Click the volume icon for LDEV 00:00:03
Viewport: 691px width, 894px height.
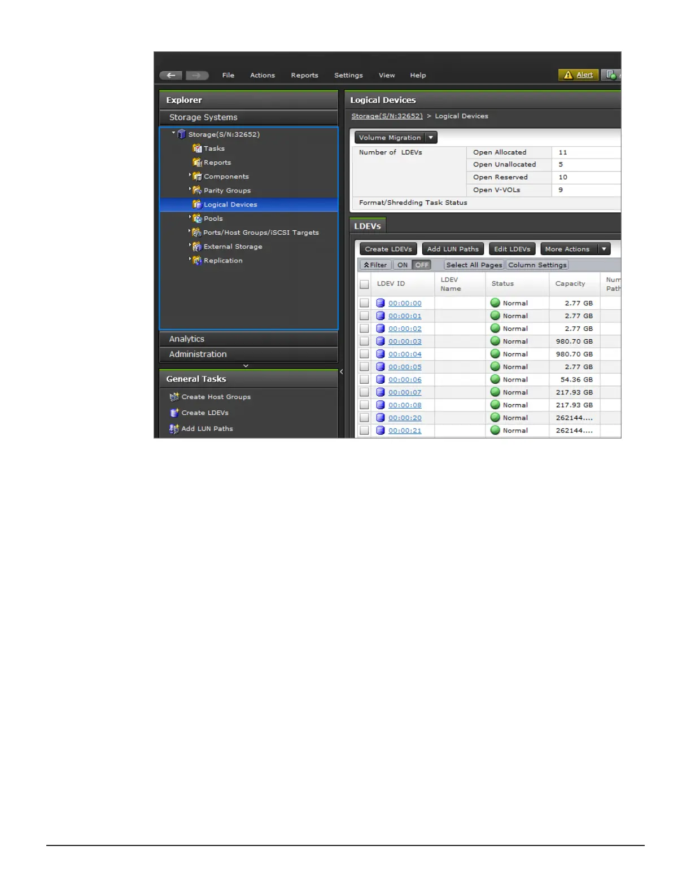point(381,341)
